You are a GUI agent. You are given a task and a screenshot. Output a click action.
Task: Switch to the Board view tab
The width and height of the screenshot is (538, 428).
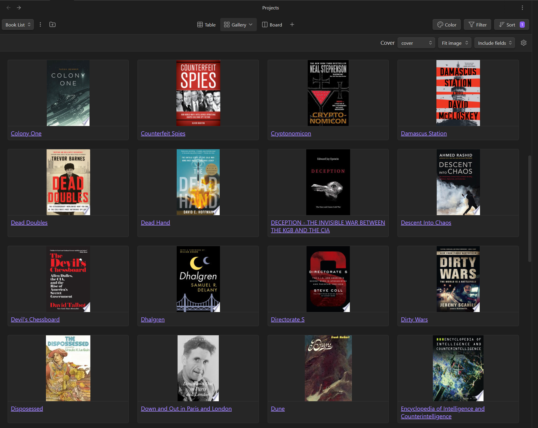coord(272,25)
